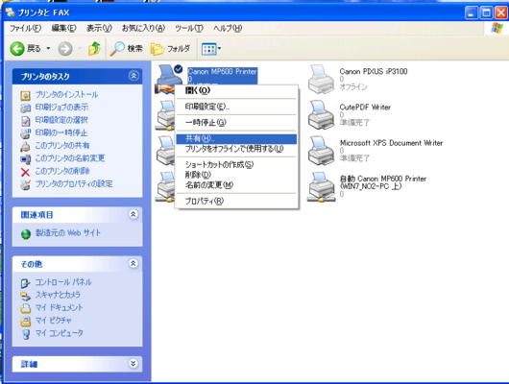
Task: Click コントロール パネル link
Action: coord(63,282)
